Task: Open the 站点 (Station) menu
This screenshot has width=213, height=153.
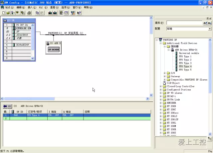Action: pos(10,7)
